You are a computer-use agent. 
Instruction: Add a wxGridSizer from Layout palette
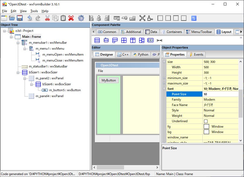(124, 40)
